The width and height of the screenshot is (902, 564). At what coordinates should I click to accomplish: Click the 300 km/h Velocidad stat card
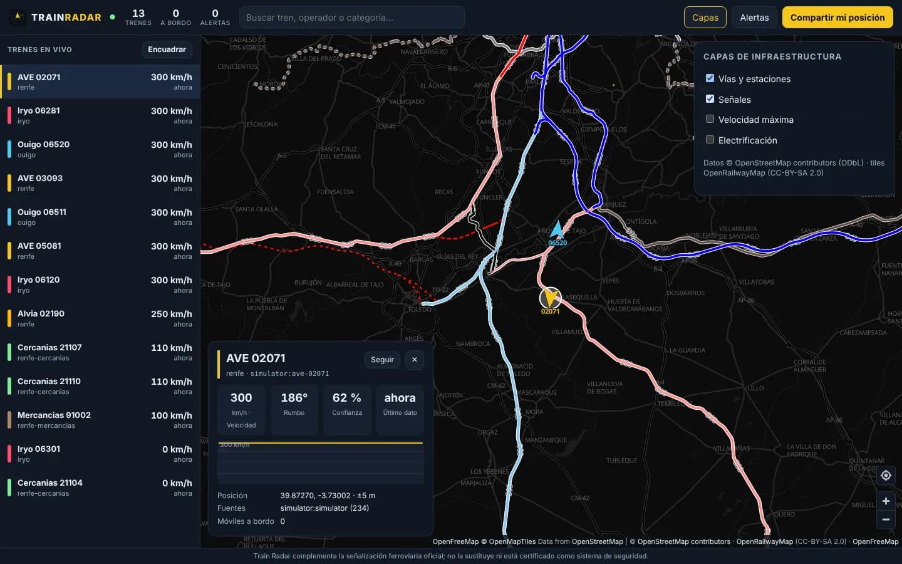241,410
